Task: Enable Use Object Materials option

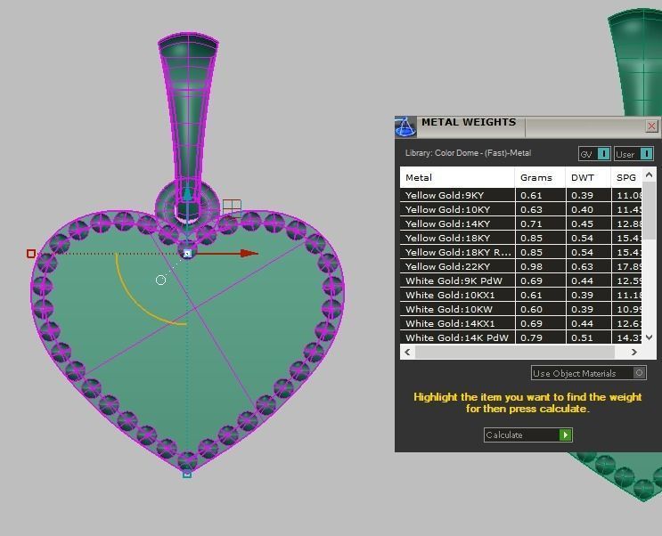Action: [x=589, y=373]
